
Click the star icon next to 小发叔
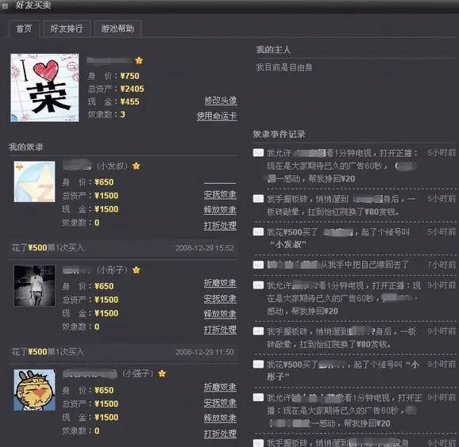point(136,166)
